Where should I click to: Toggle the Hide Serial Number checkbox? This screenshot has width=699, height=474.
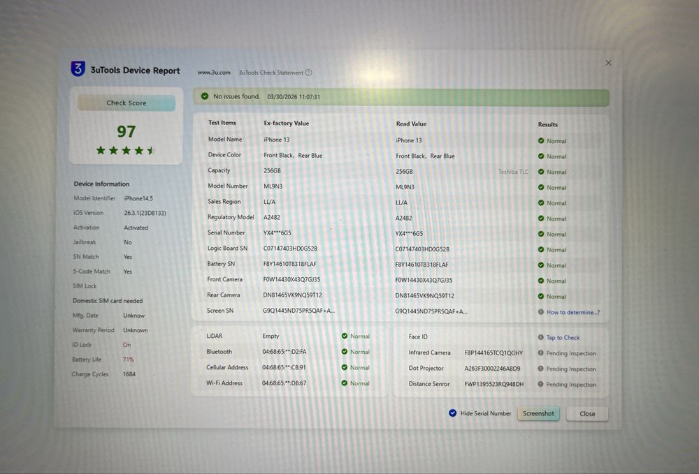pyautogui.click(x=452, y=413)
